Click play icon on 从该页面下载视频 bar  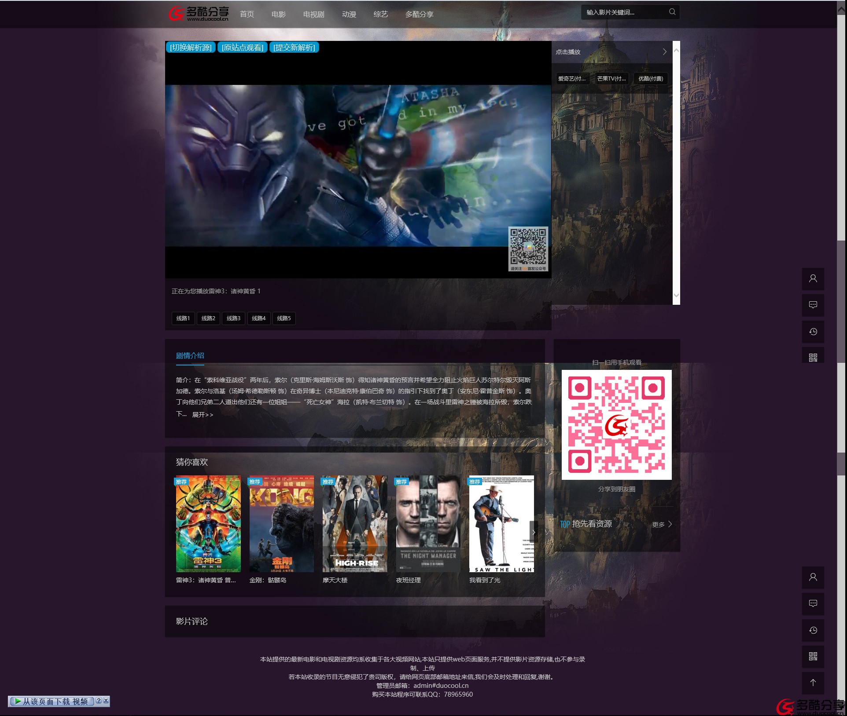click(18, 701)
